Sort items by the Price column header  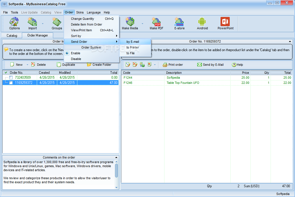240,73
